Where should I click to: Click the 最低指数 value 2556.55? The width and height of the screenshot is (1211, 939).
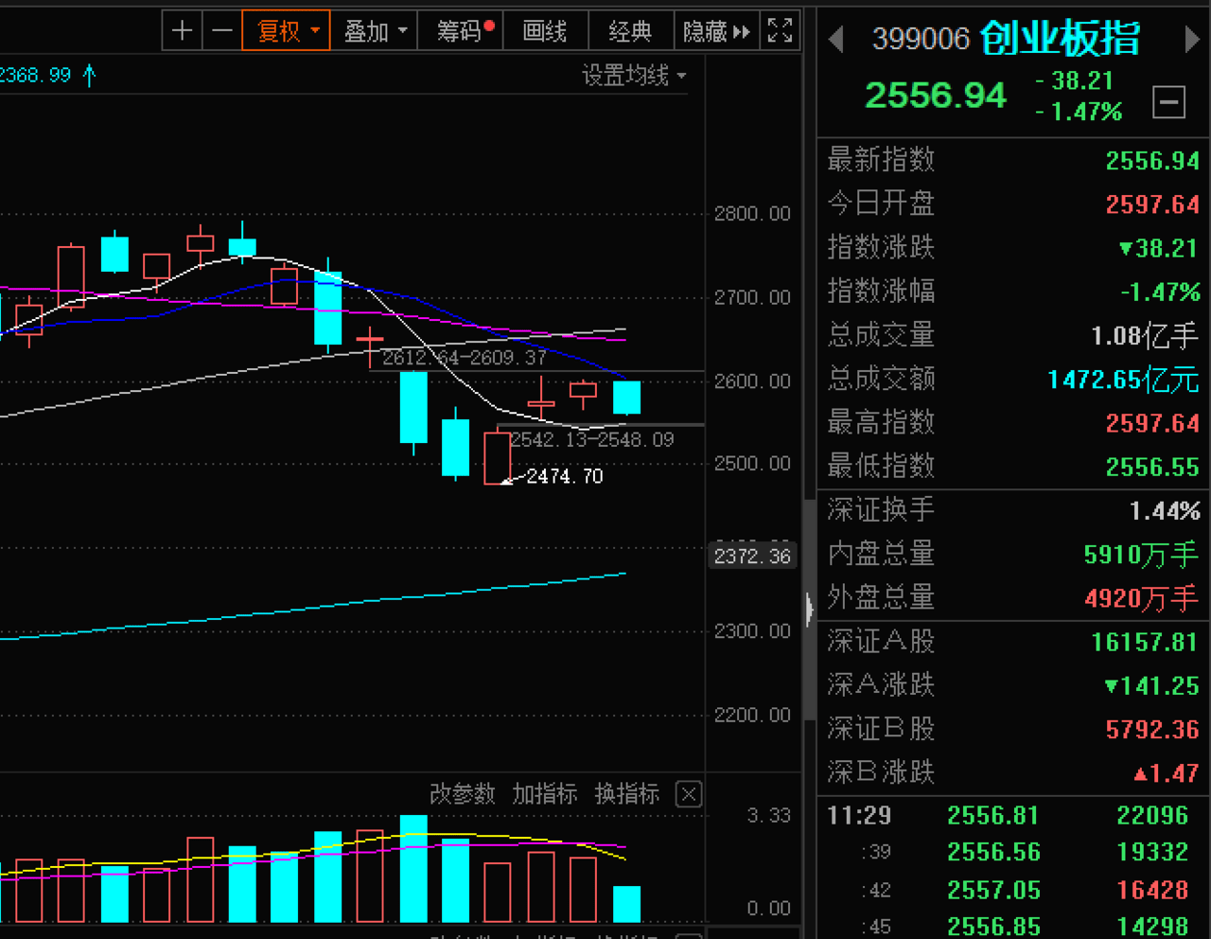1152,467
